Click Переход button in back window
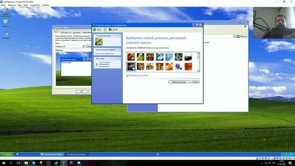Screen dimensions: 295x166 242,36
